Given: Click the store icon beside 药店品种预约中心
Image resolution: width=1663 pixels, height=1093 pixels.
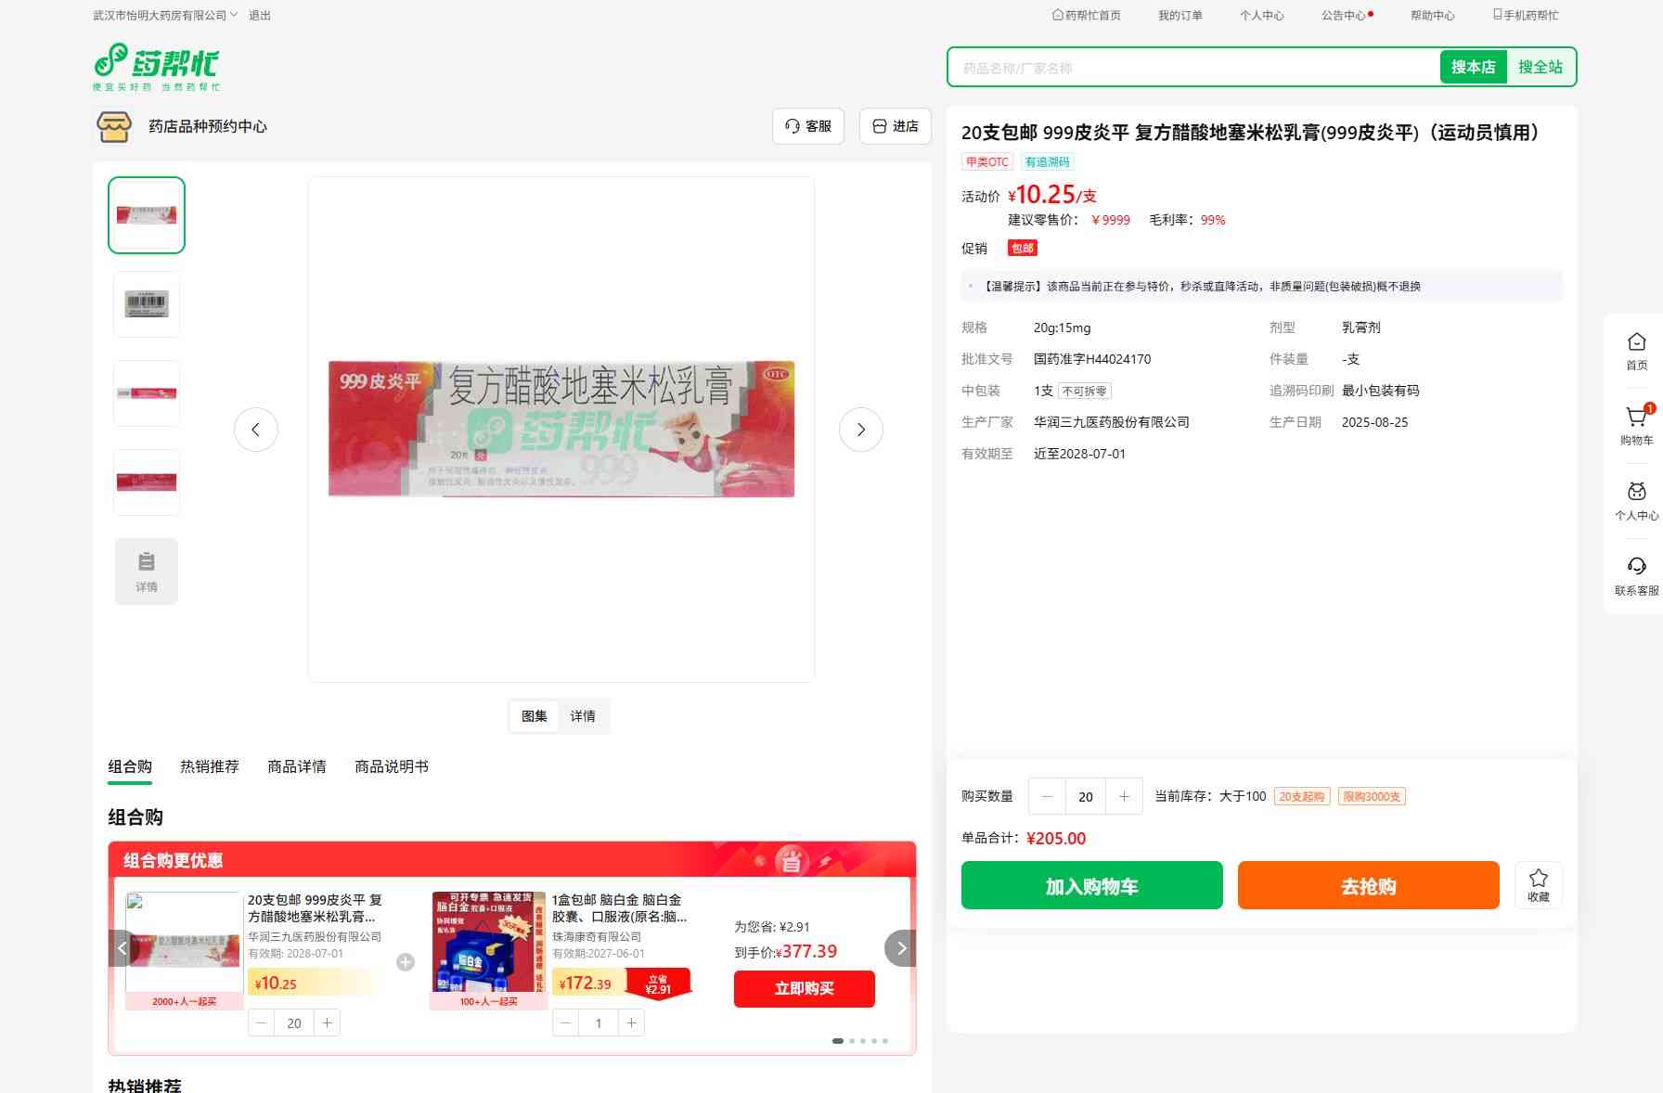Looking at the screenshot, I should click(x=114, y=126).
